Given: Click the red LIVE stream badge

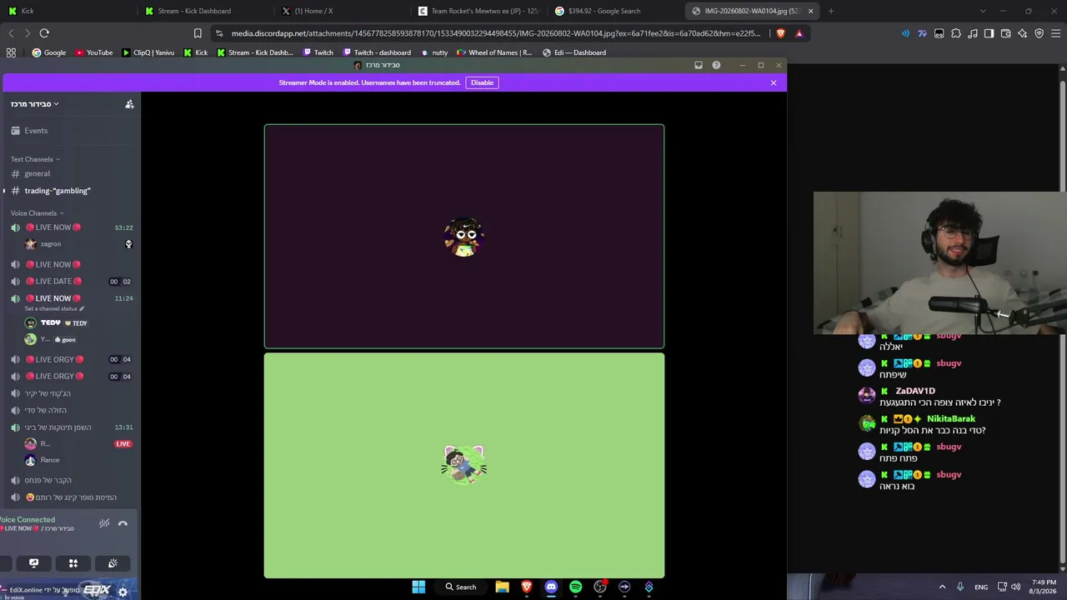Looking at the screenshot, I should click(x=123, y=443).
